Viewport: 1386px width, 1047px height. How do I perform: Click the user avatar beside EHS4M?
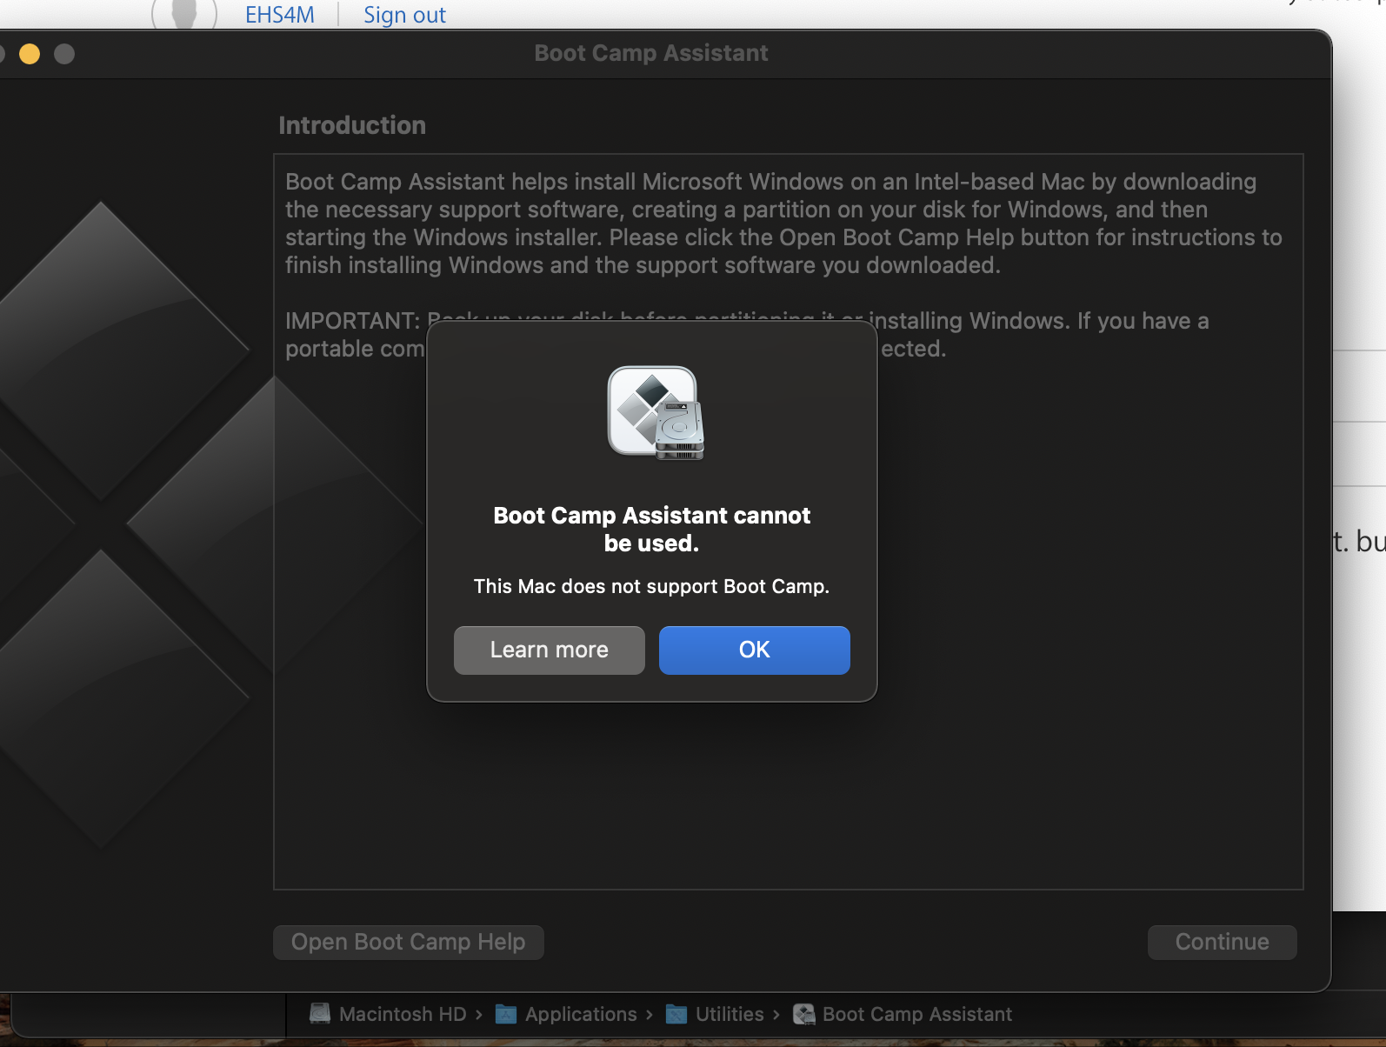pyautogui.click(x=184, y=13)
